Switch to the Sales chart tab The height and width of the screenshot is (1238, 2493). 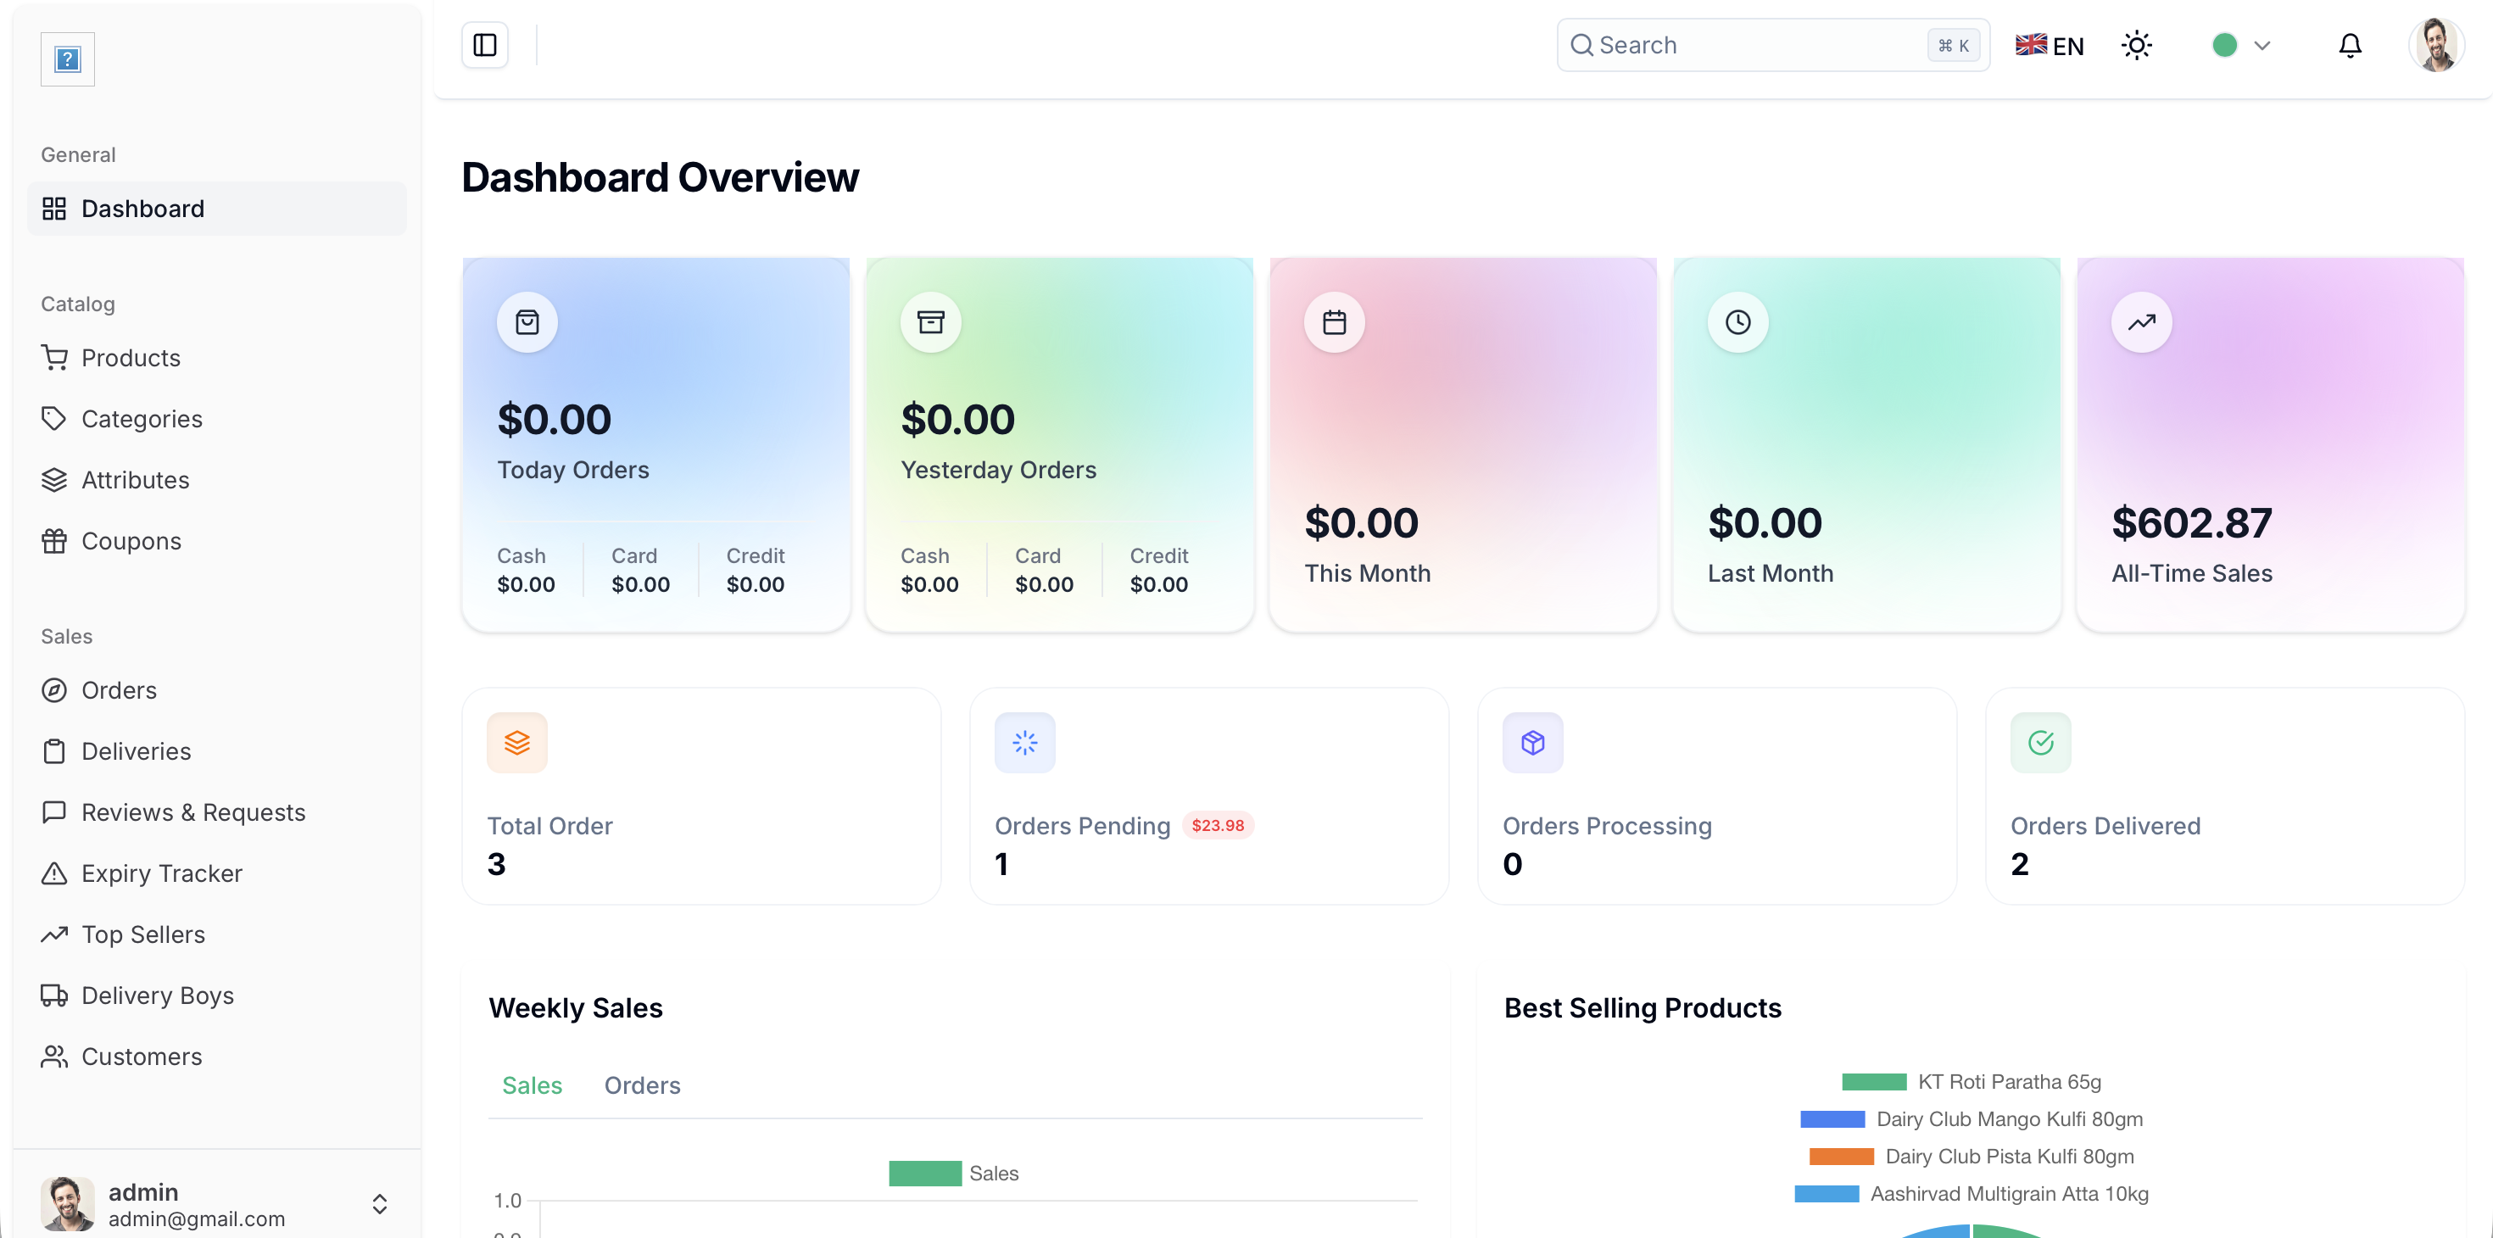[533, 1085]
